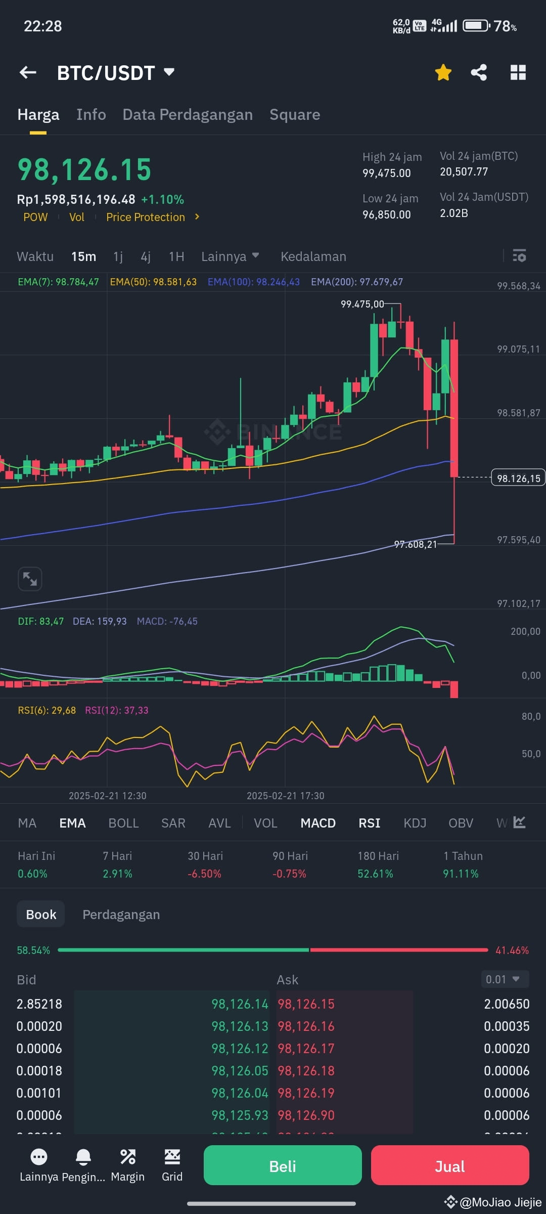Viewport: 546px width, 1214px height.
Task: Tap the POW tag
Action: click(35, 217)
